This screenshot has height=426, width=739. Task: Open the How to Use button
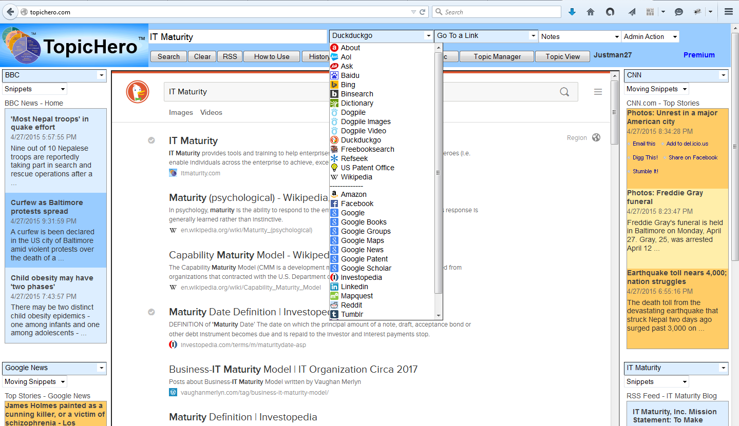(272, 56)
